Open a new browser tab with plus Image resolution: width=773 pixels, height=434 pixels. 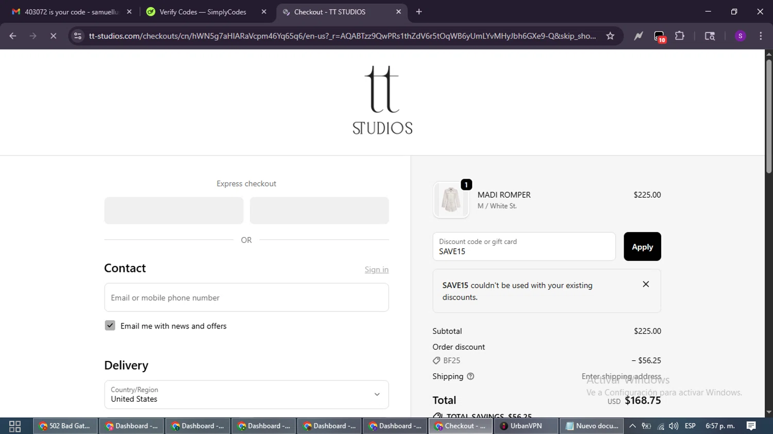coord(419,12)
